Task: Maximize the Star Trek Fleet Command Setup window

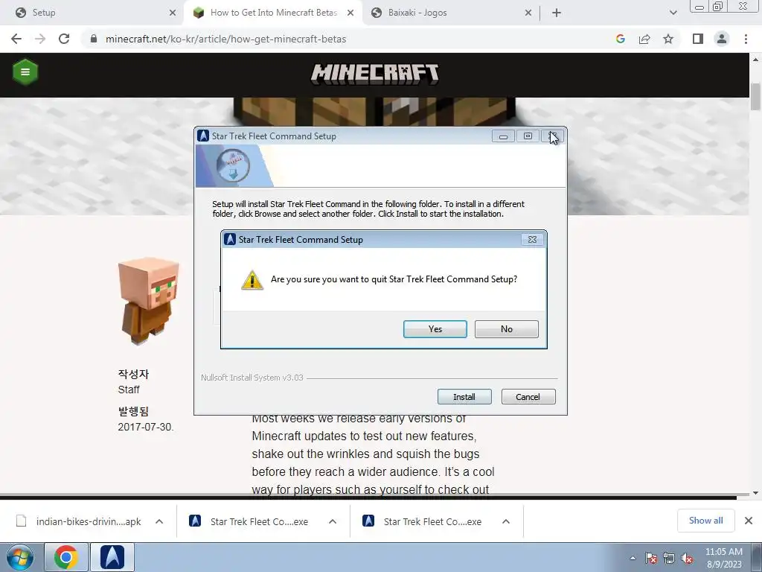Action: point(528,136)
